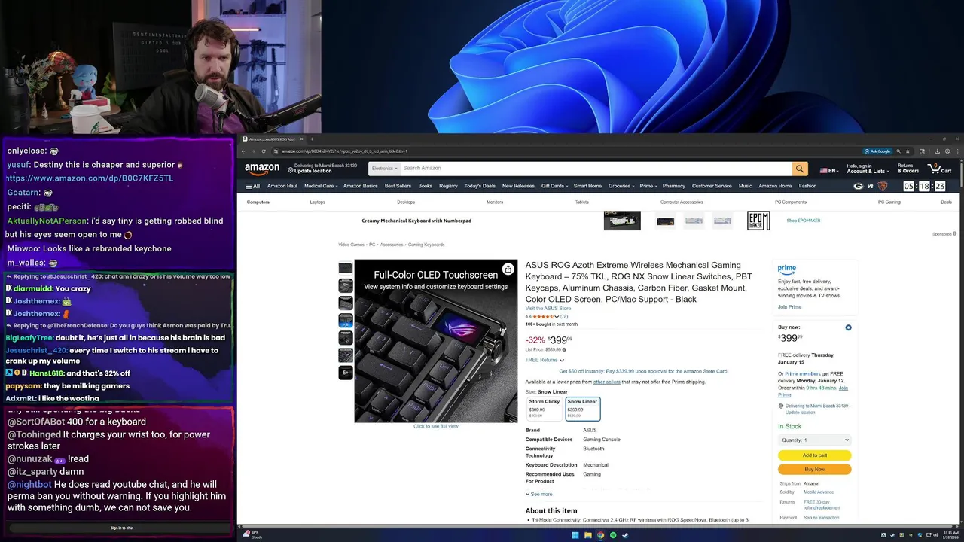
Task: Open Best Sellers in navigation bar
Action: 398,186
